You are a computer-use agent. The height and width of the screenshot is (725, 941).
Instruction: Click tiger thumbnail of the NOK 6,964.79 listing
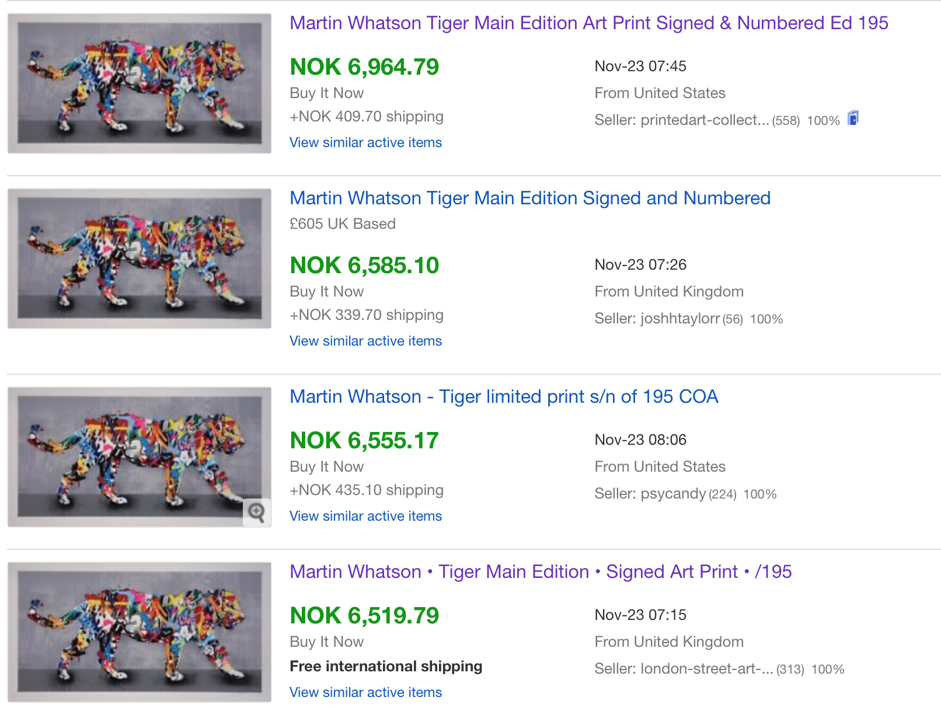[x=140, y=83]
